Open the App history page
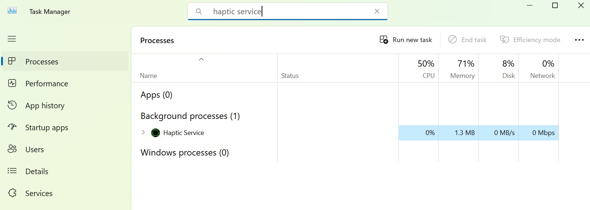Screen dimensions: 590x210 pos(65,105)
